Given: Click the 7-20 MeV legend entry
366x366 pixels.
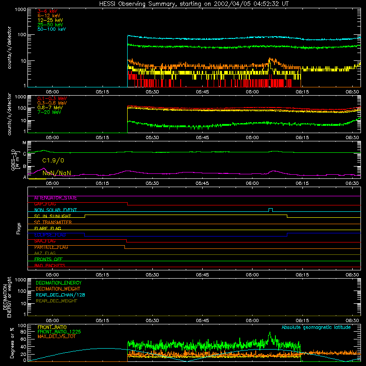Looking at the screenshot, I should pyautogui.click(x=49, y=112).
